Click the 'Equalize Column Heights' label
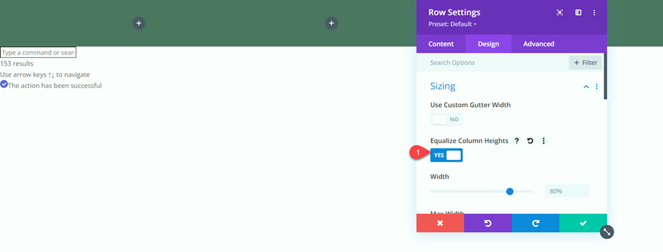This screenshot has height=252, width=663. click(x=469, y=141)
